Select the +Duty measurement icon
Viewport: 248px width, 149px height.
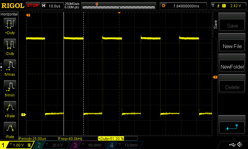[x=9, y=24]
